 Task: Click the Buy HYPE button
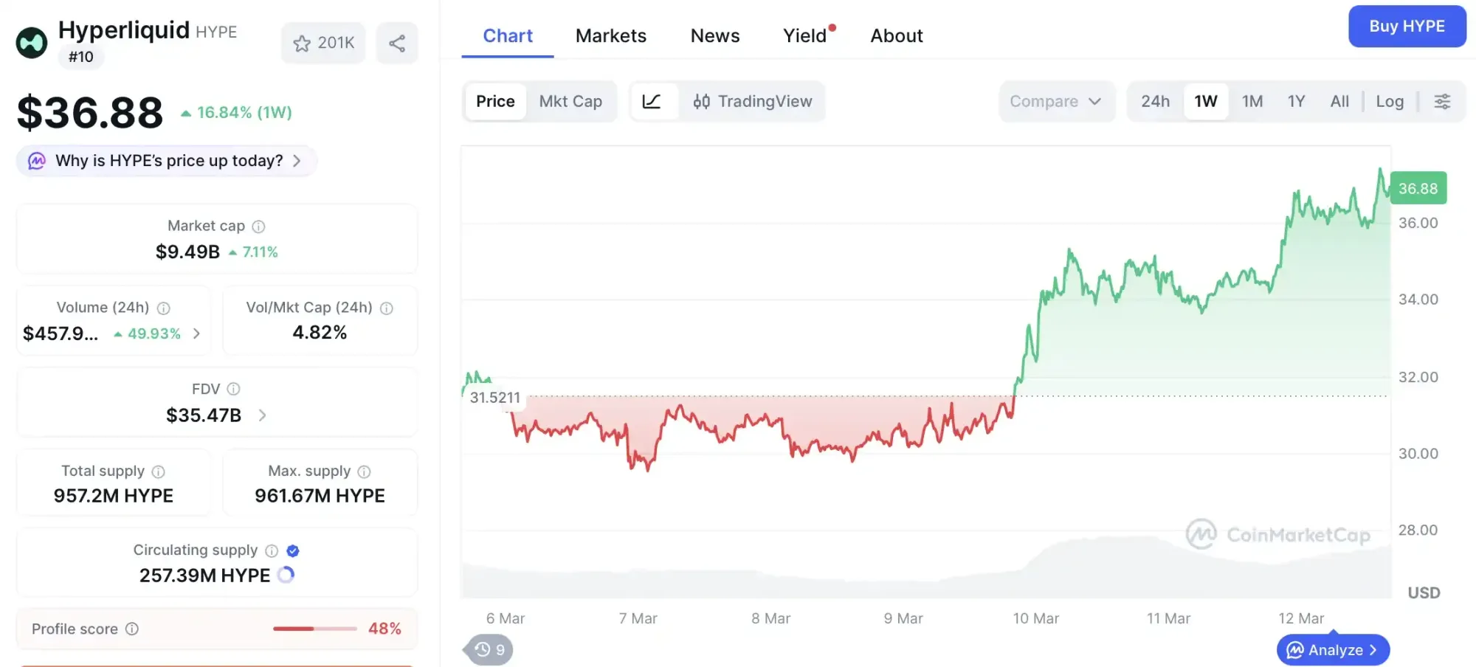(x=1407, y=26)
